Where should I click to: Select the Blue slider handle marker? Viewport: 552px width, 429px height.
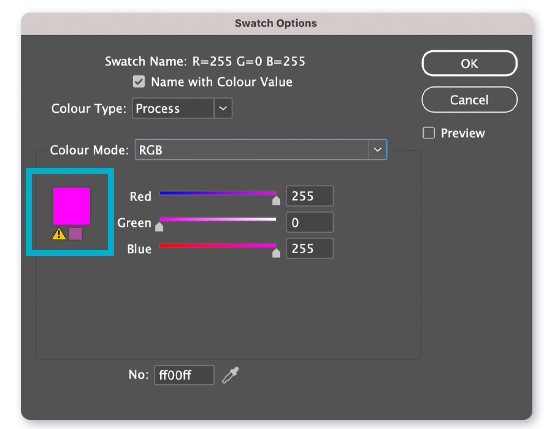[276, 252]
